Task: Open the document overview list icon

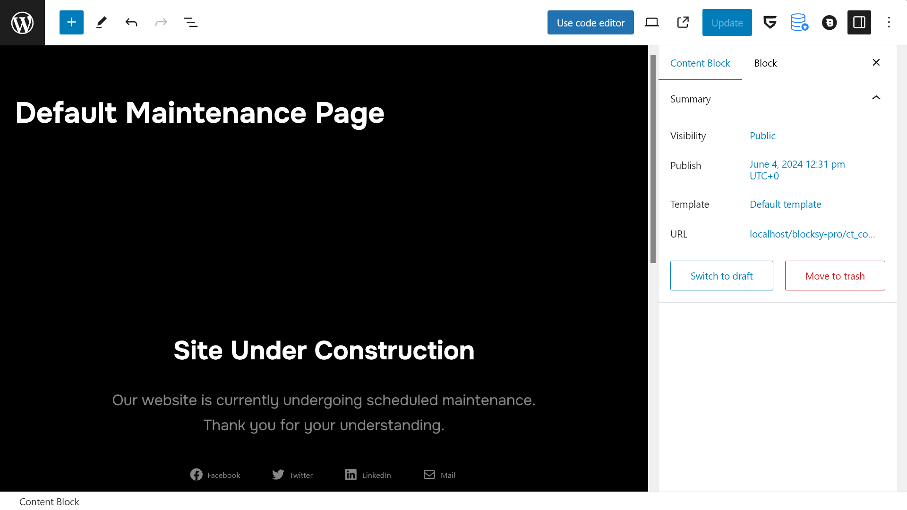Action: point(191,22)
